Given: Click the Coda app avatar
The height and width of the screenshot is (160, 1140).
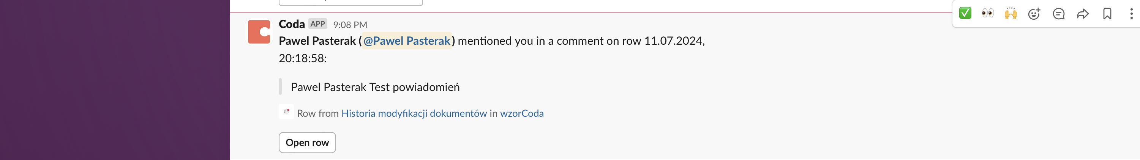Looking at the screenshot, I should (x=259, y=32).
